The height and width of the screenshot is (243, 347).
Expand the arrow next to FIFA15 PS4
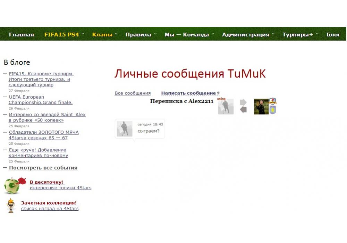(x=83, y=34)
